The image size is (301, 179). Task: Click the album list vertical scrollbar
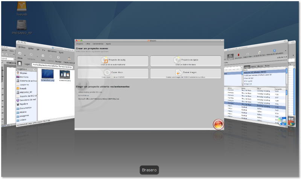pos(287,76)
